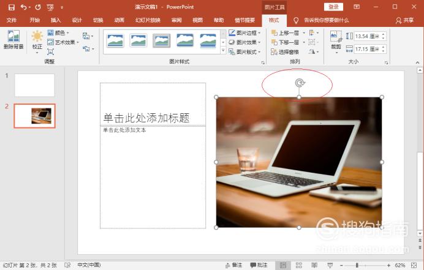424x270 pixels.
Task: Click the Share (共享) button
Action: 405,20
